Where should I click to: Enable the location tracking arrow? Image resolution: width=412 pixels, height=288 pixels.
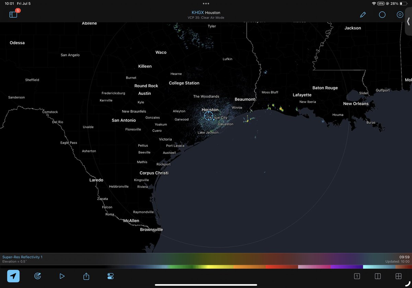click(x=13, y=276)
